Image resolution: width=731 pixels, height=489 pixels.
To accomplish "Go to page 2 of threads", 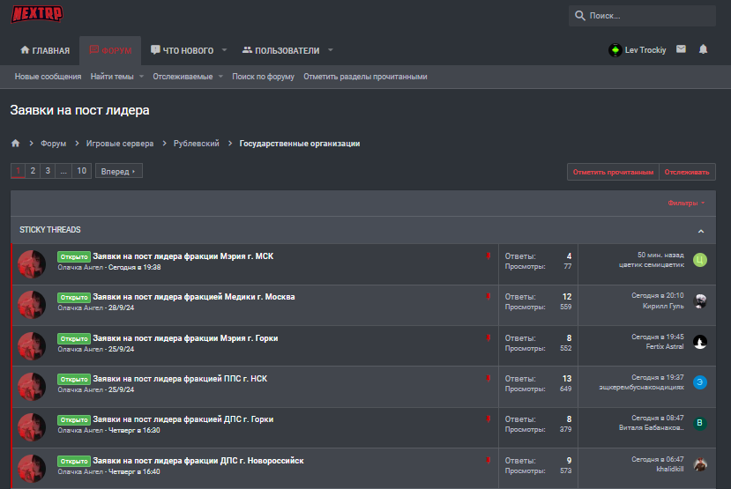I will [33, 171].
